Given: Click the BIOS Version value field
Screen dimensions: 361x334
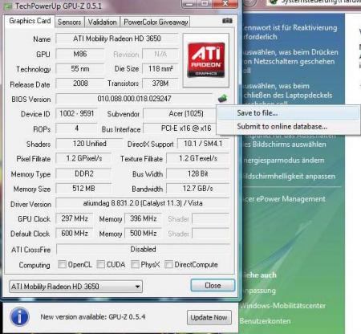Looking at the screenshot, I should pyautogui.click(x=134, y=99).
